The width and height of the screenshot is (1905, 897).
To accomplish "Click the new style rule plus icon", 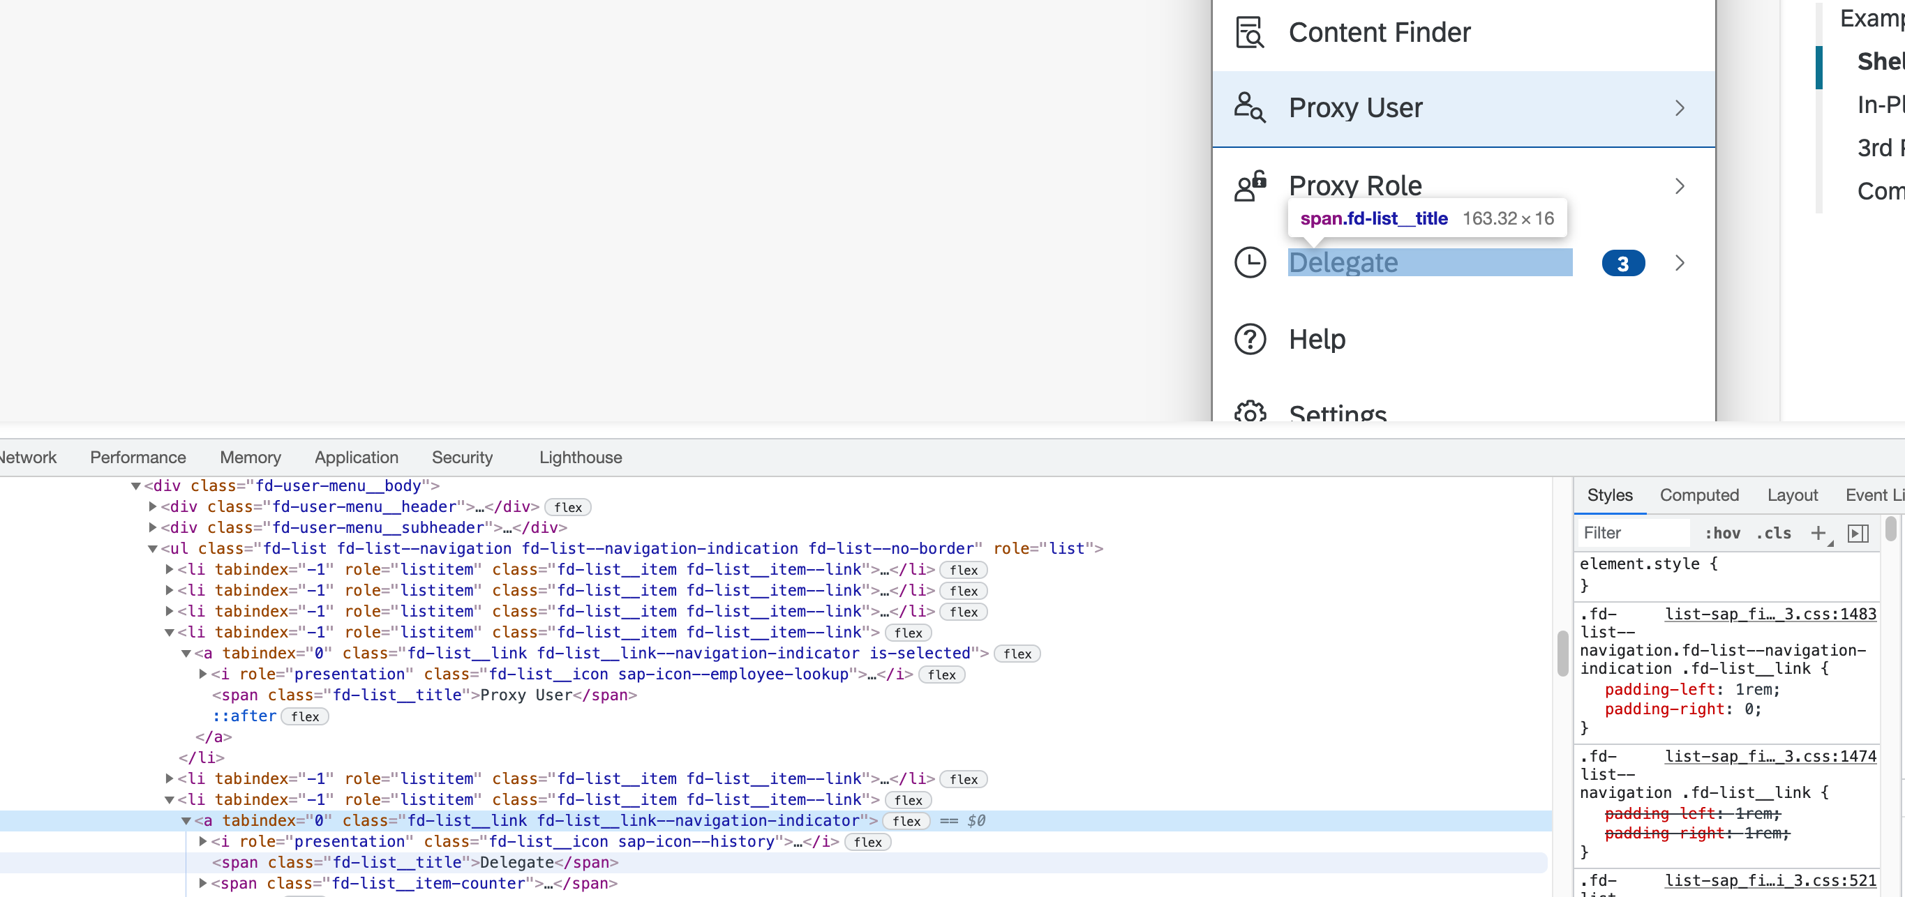I will pyautogui.click(x=1820, y=532).
